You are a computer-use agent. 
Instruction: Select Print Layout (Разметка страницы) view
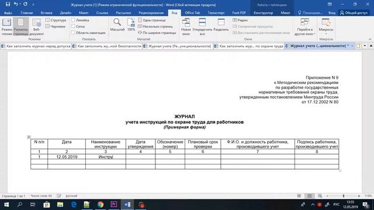tap(21, 27)
